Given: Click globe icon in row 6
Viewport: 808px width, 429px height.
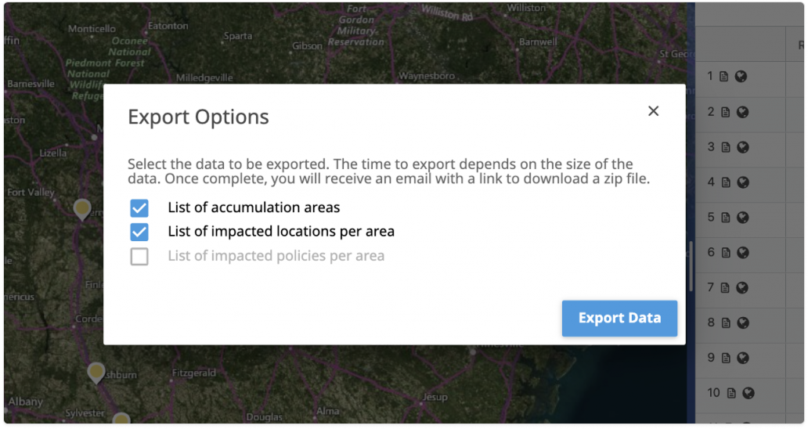Looking at the screenshot, I should coord(742,253).
